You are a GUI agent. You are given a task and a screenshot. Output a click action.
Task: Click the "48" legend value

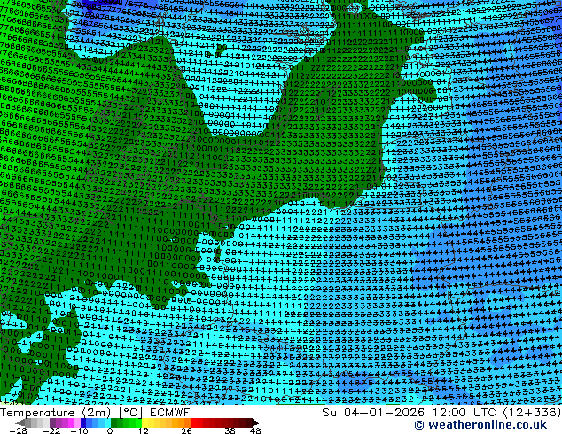coord(255,430)
